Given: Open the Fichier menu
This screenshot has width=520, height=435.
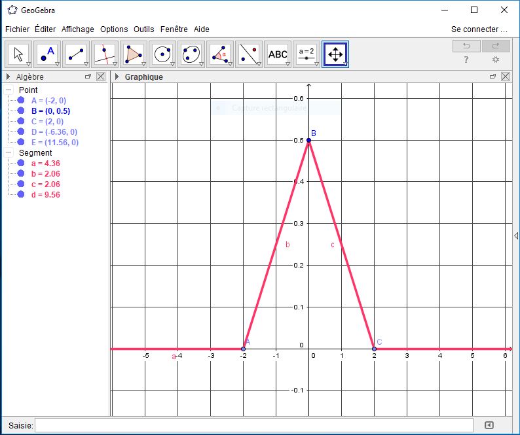Looking at the screenshot, I should point(17,29).
